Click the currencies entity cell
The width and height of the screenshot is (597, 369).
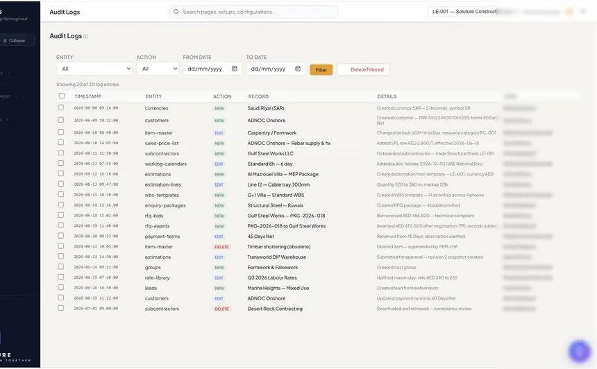tap(156, 108)
